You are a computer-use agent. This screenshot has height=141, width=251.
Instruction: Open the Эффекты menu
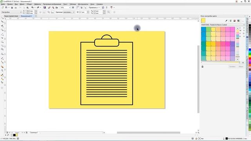38,4
